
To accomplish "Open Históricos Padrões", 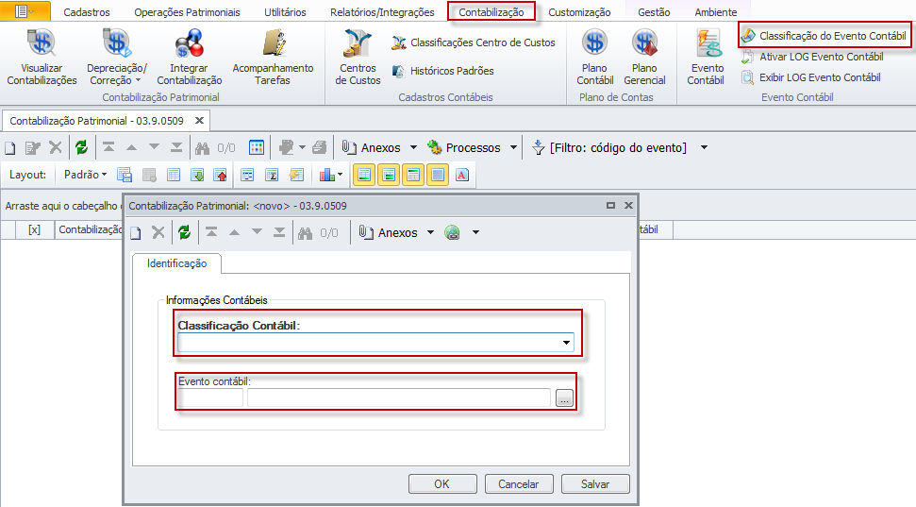I will coord(442,71).
